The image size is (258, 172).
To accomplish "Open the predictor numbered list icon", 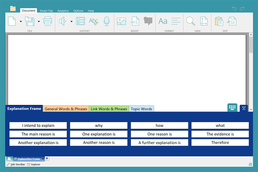I will 80,21.
